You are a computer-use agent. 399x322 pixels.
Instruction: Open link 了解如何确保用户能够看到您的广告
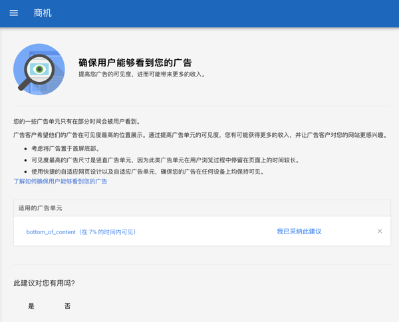[x=61, y=182]
